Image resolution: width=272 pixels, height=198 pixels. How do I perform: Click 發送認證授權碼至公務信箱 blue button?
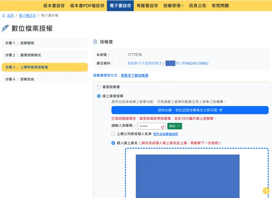tap(190, 110)
